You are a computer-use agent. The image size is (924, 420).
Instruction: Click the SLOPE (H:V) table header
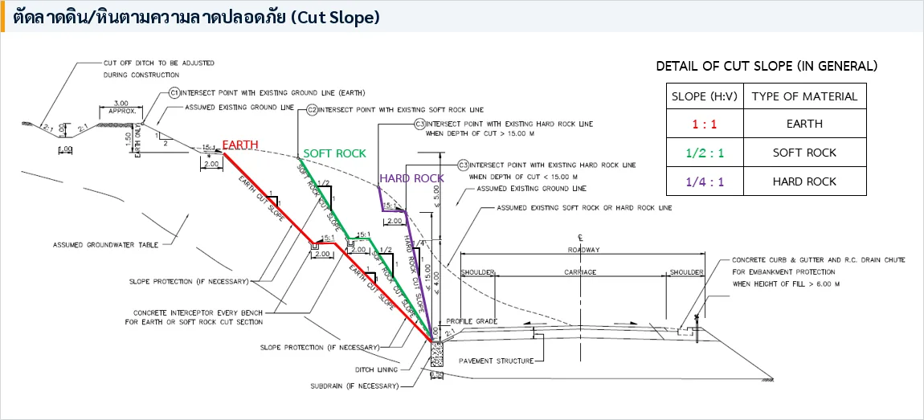(705, 96)
